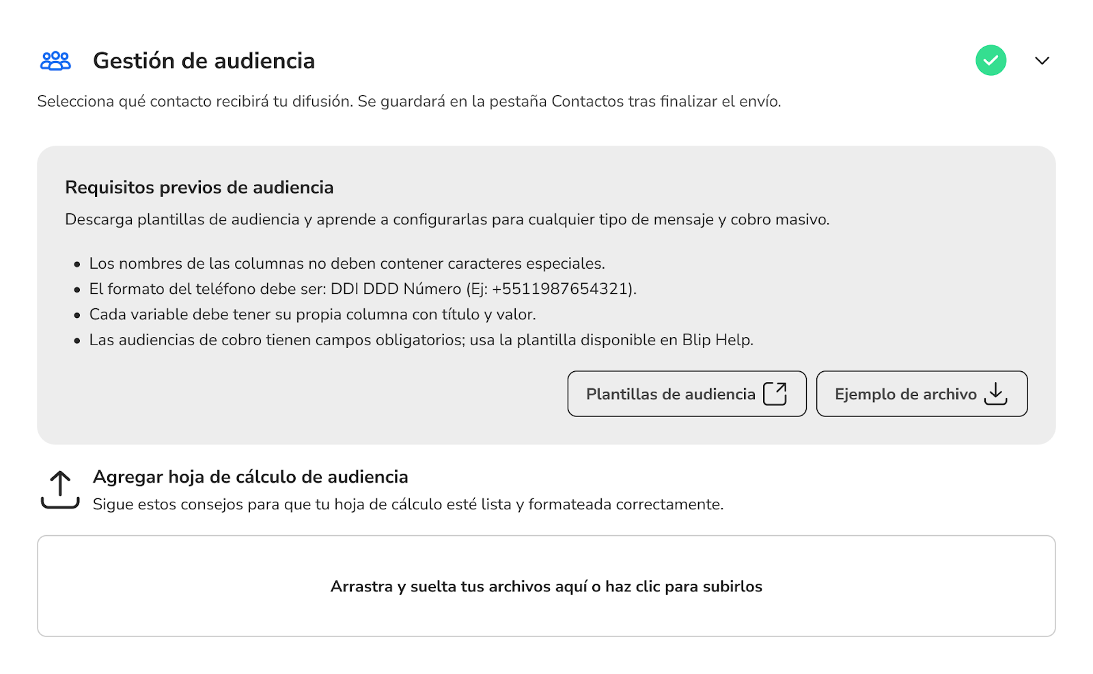Image resolution: width=1093 pixels, height=674 pixels.
Task: Click the Descarga plantillas description text
Action: click(447, 219)
